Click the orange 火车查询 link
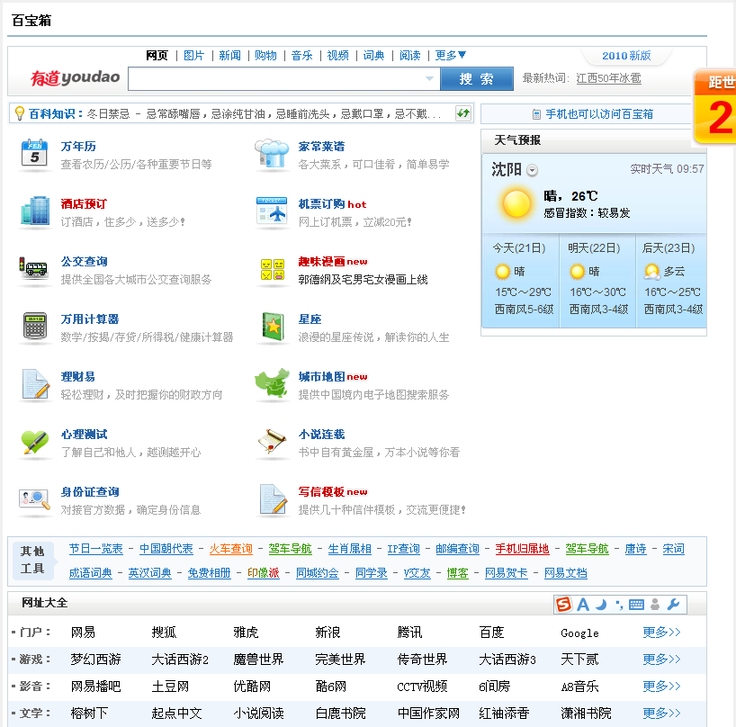The height and width of the screenshot is (727, 736). click(230, 549)
